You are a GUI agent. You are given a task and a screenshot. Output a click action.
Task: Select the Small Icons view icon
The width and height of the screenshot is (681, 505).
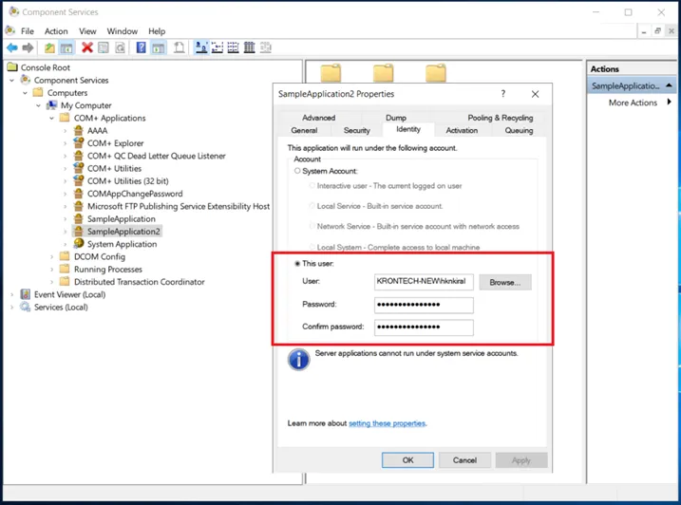tap(218, 47)
